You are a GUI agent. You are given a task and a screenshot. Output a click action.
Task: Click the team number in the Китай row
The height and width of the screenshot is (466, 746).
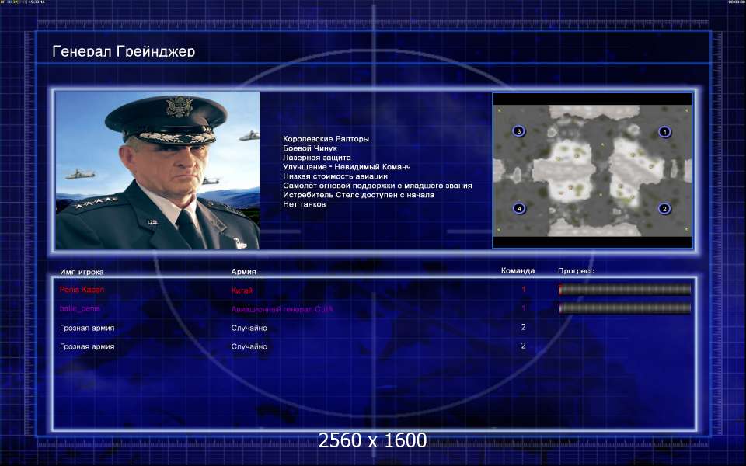(x=523, y=289)
